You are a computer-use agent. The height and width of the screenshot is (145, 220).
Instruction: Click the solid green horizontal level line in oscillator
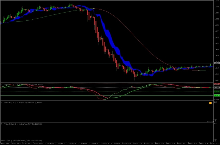[107, 95]
